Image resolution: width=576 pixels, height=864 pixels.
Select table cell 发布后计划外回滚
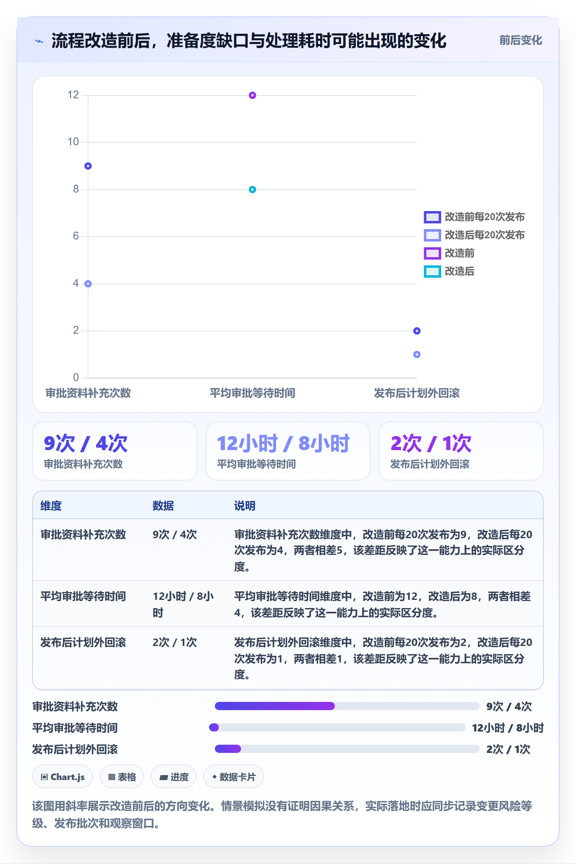[83, 642]
